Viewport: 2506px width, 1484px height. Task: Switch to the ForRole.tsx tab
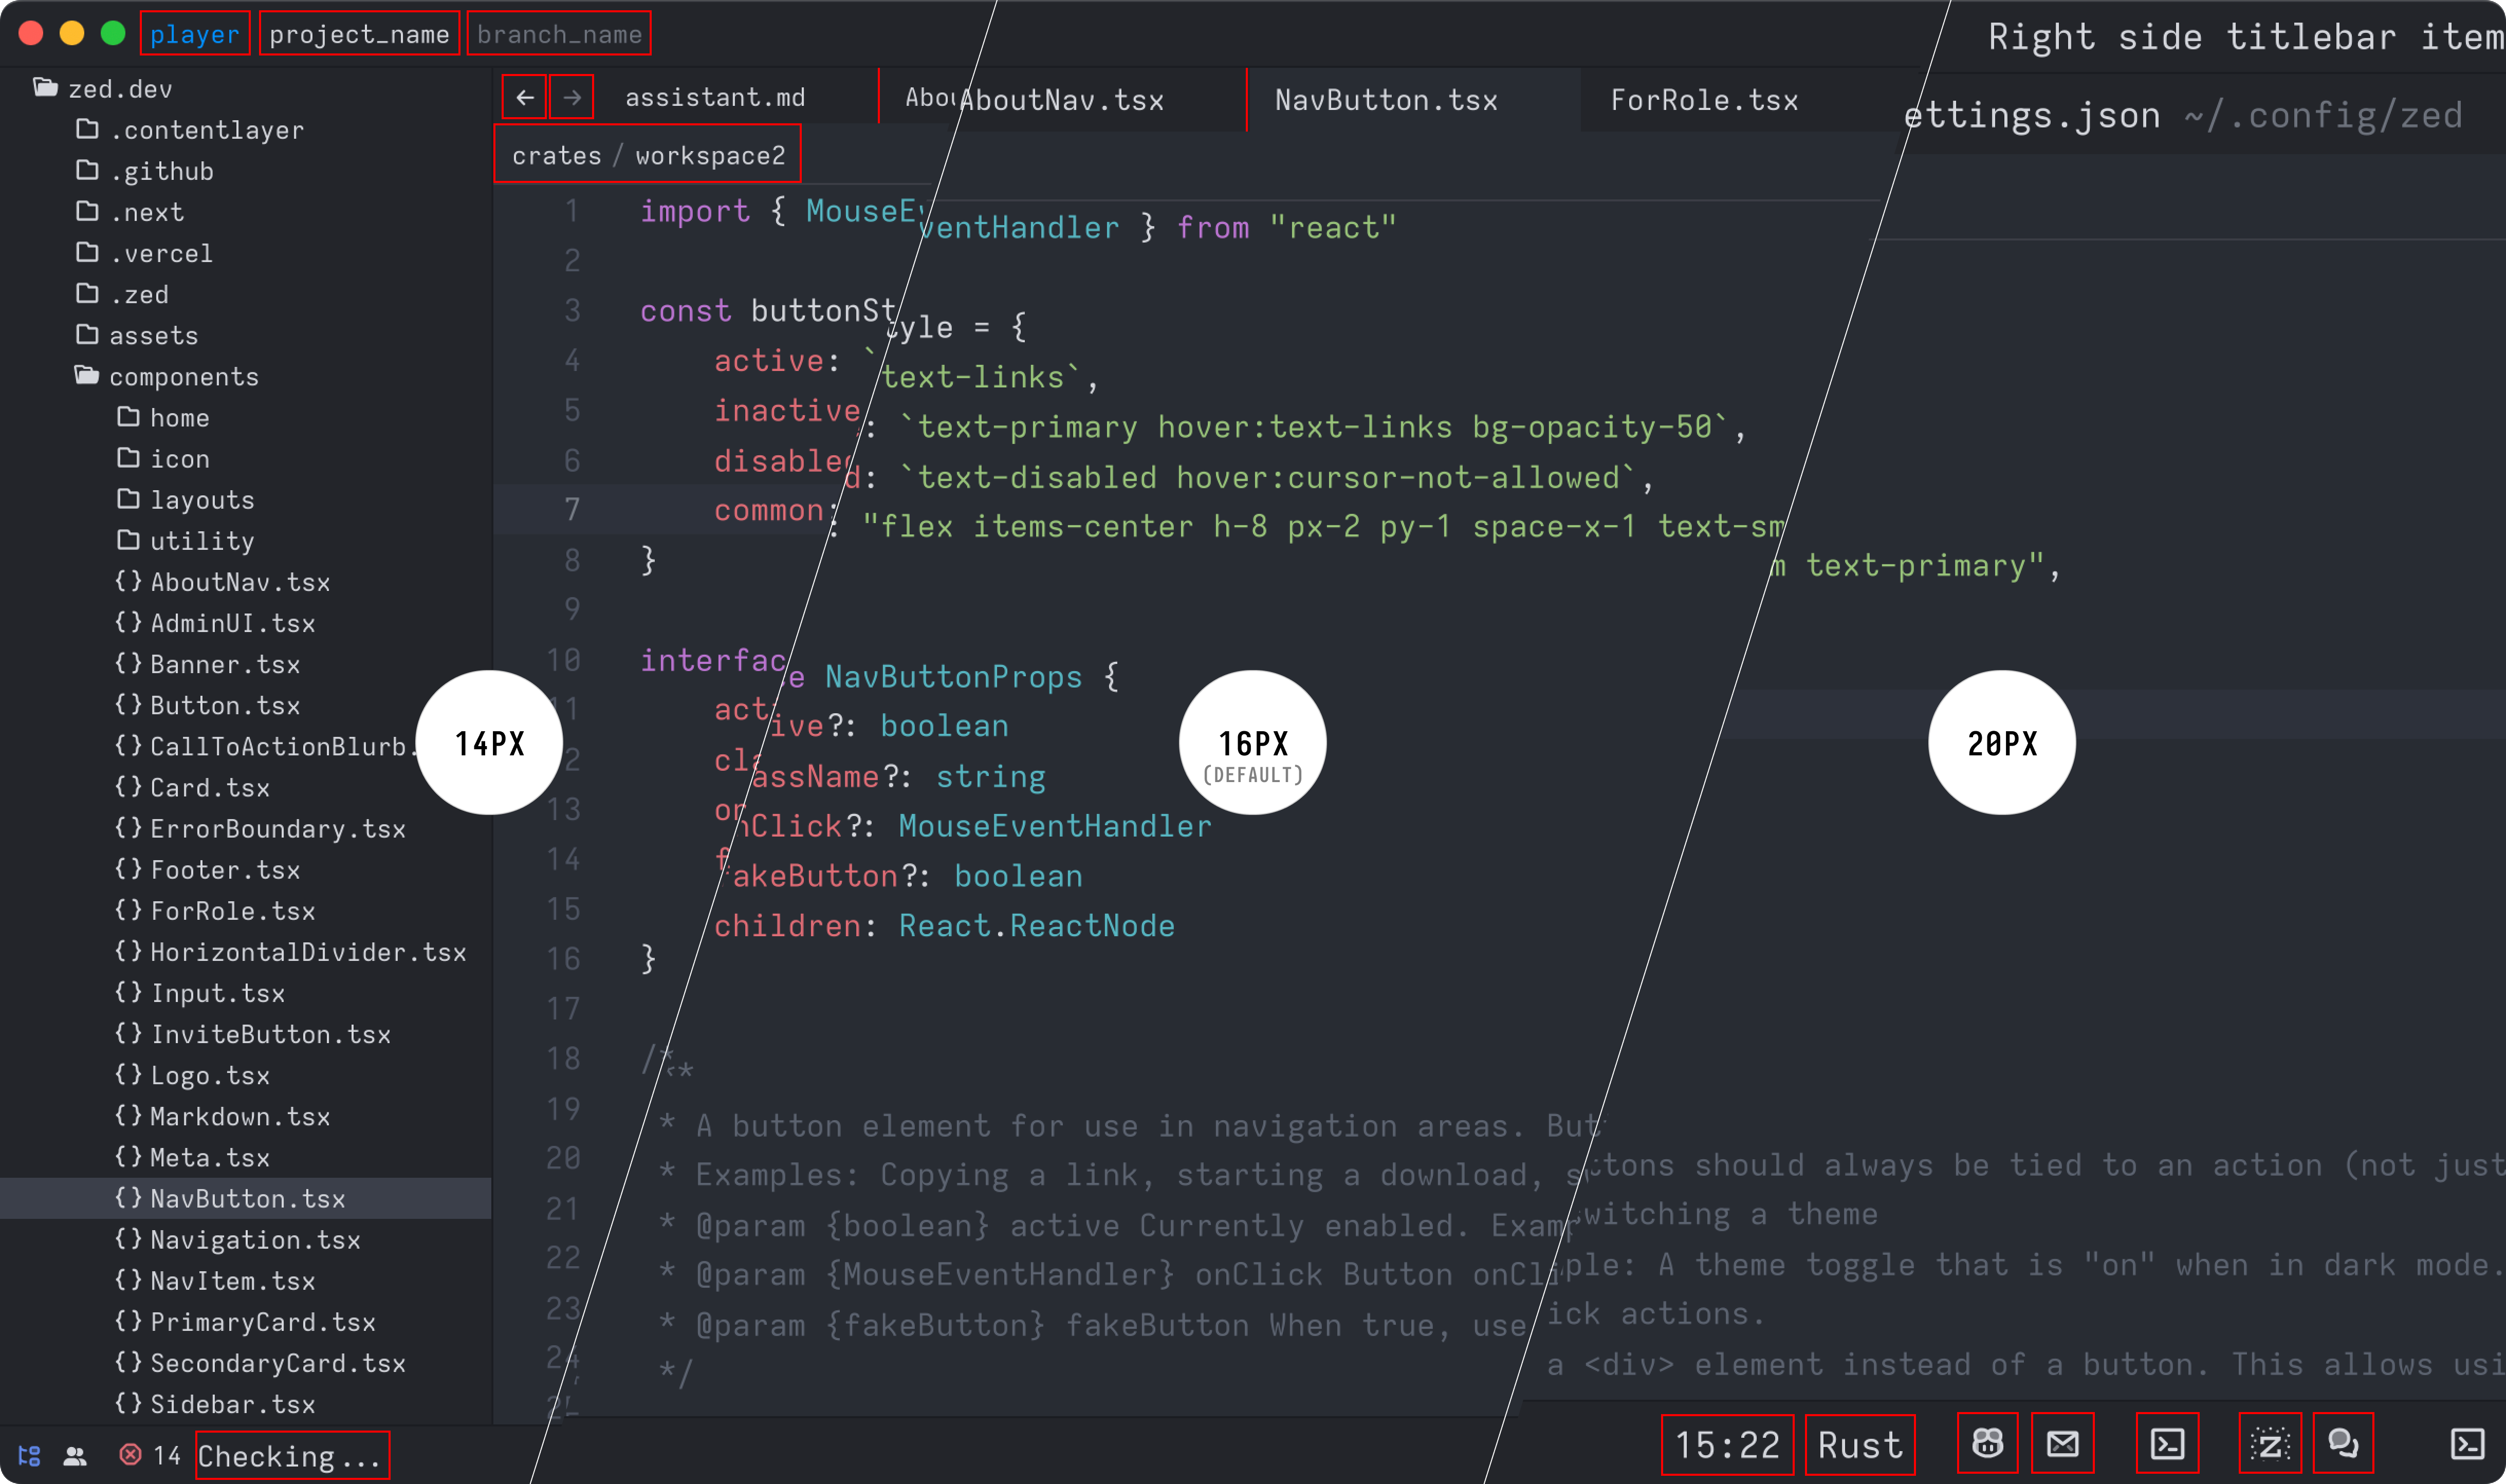[x=1703, y=100]
